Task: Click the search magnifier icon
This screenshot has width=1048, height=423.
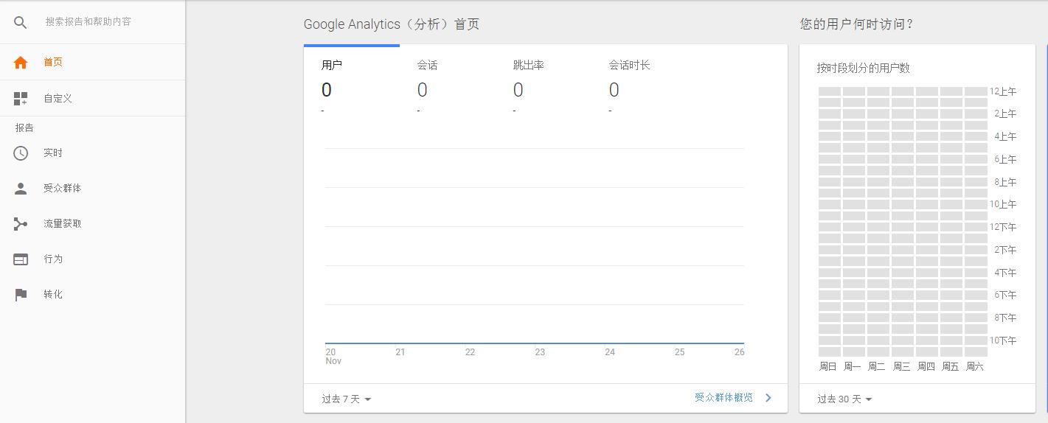Action: coord(21,22)
